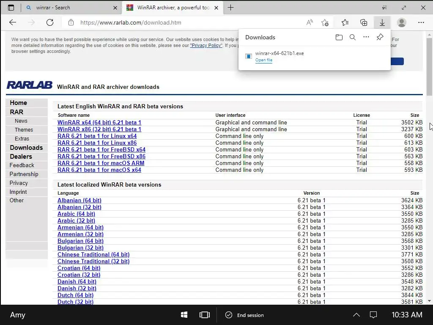Image resolution: width=433 pixels, height=325 pixels.
Task: View site information lock icon
Action: pos(71,22)
